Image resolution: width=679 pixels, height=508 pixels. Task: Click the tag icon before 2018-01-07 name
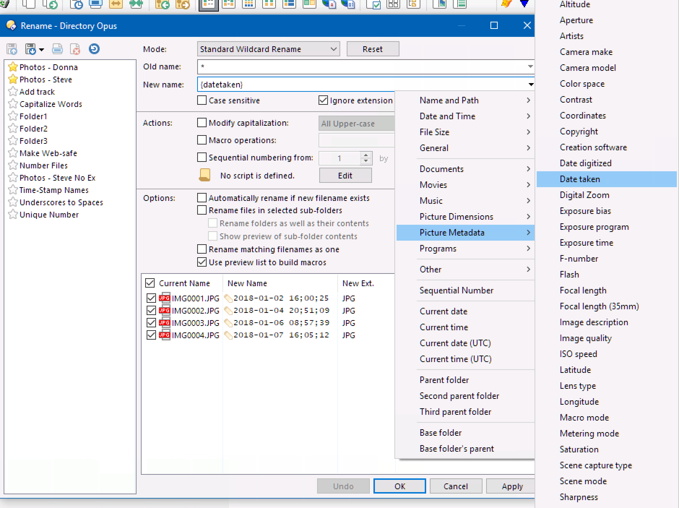[228, 335]
